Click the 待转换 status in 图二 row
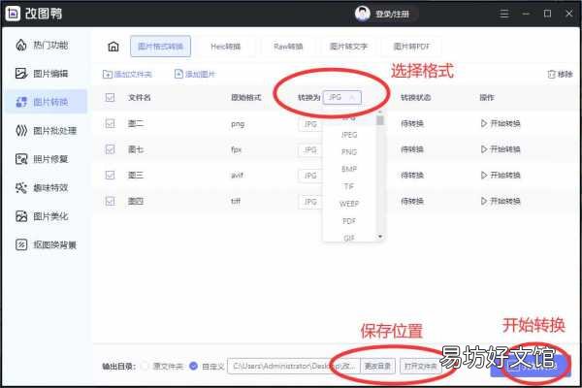This screenshot has width=582, height=388. 412,123
